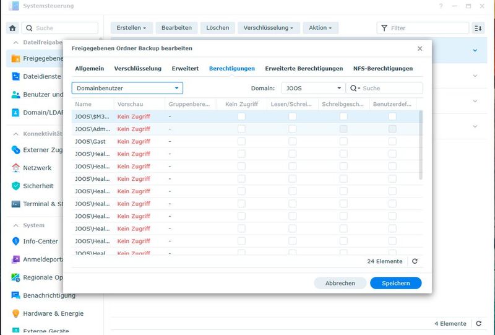This screenshot has height=335, width=495.
Task: Open Info-Center in sidebar
Action: click(x=40, y=241)
